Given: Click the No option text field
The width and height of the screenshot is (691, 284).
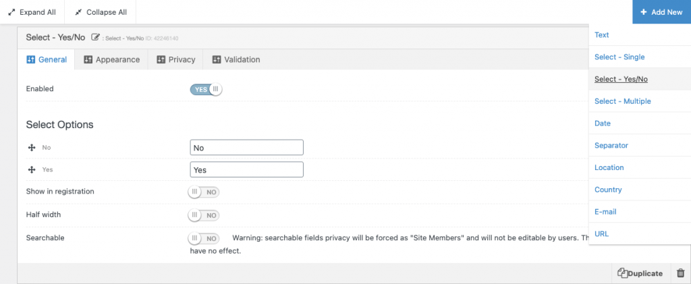Looking at the screenshot, I should pyautogui.click(x=247, y=148).
